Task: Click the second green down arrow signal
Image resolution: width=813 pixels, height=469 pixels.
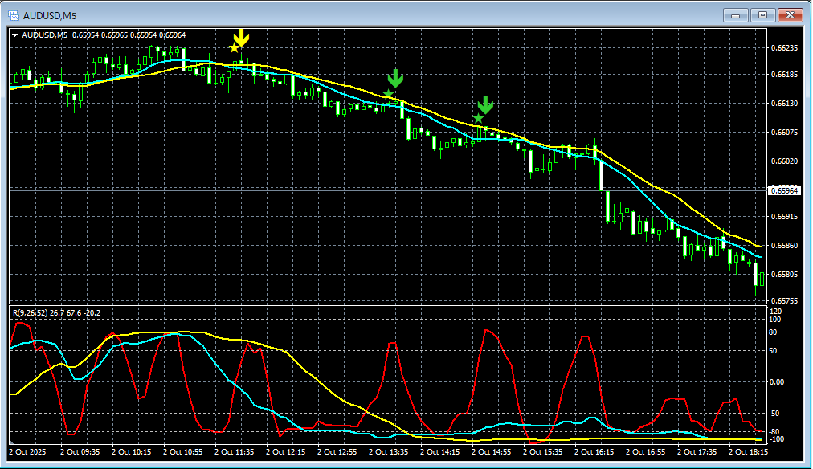Action: point(485,105)
